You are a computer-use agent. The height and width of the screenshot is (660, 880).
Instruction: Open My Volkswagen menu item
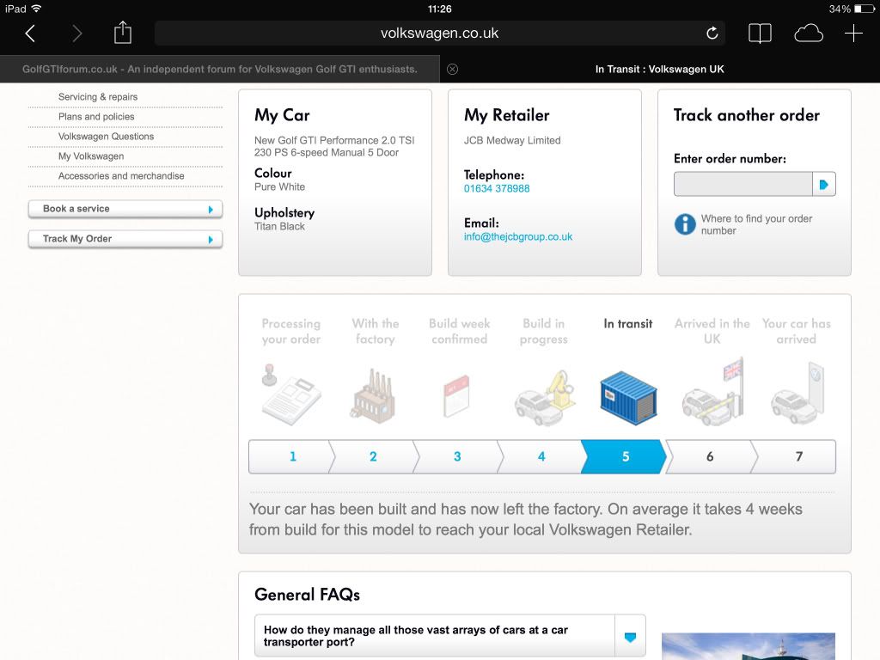point(91,156)
